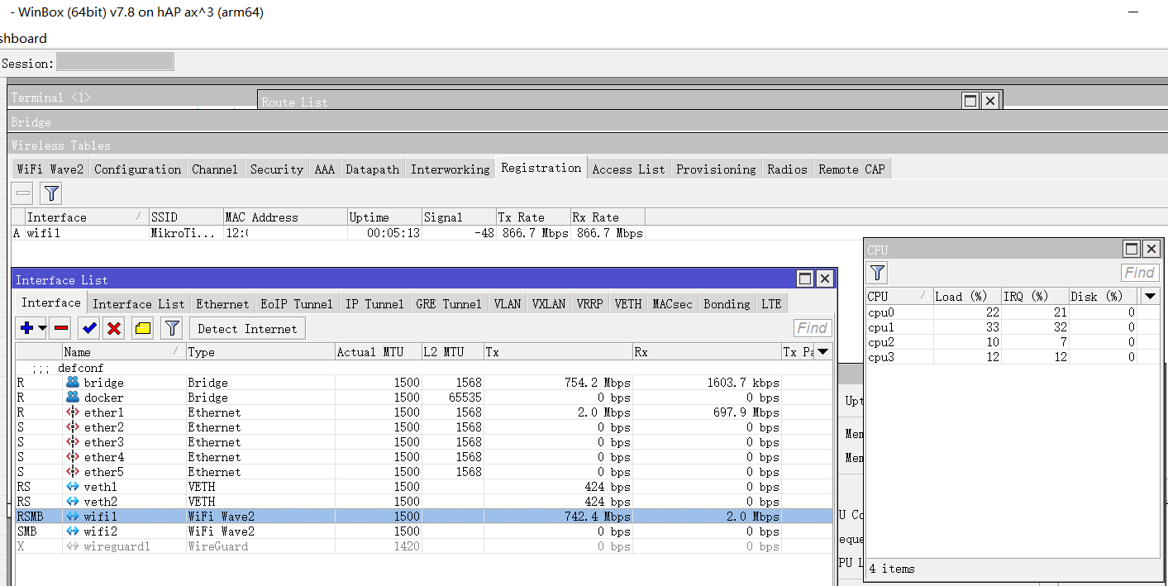Click Find field in Interface List
The image size is (1168, 586).
(x=812, y=328)
